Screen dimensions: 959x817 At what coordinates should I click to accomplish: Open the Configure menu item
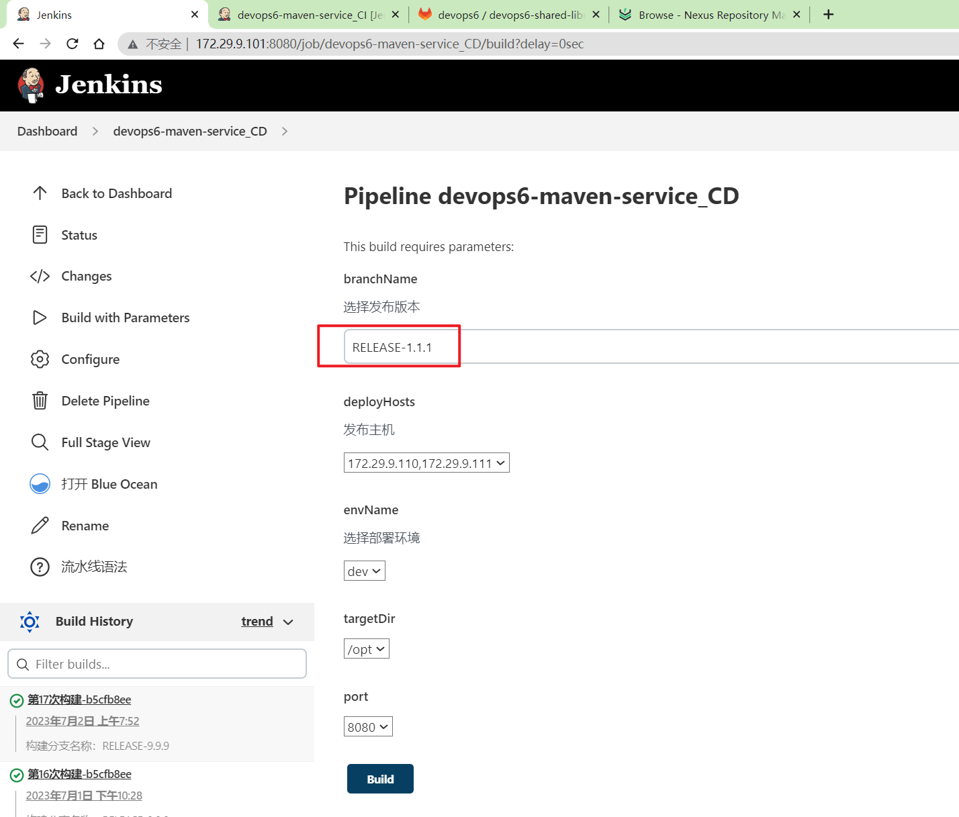click(x=91, y=359)
